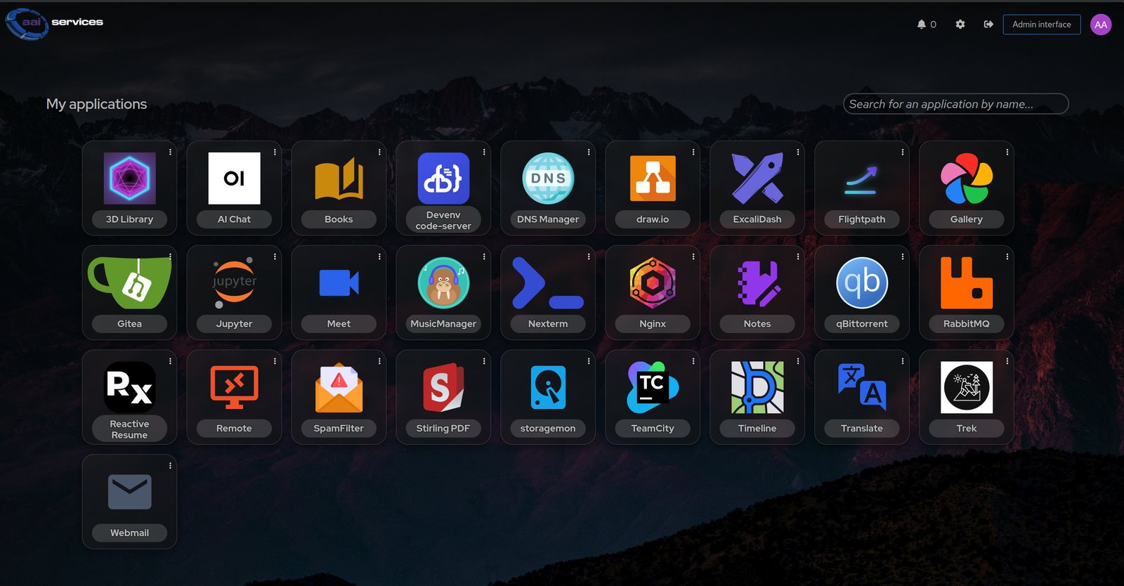Launch TeamCity app icon
The height and width of the screenshot is (586, 1124).
[653, 387]
